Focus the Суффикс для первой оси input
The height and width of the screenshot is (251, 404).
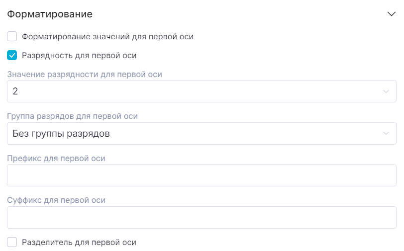coord(202,218)
